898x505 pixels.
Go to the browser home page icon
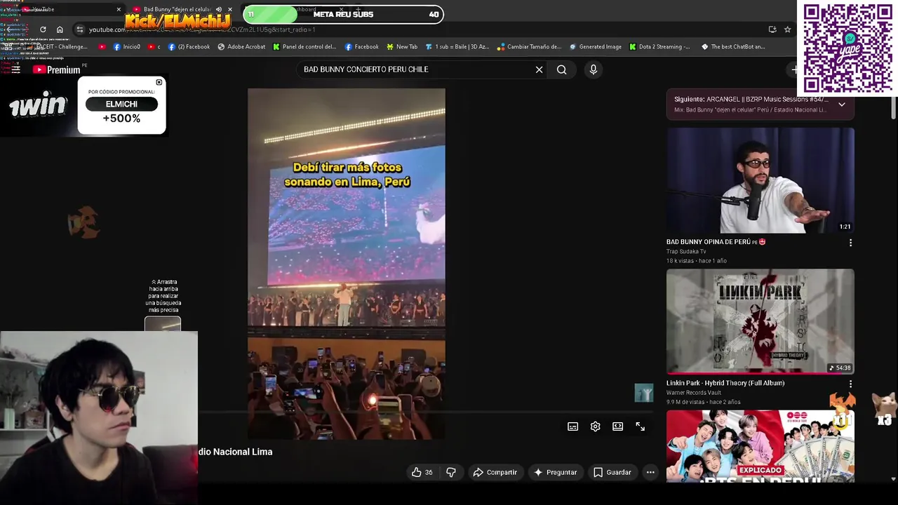(x=60, y=29)
